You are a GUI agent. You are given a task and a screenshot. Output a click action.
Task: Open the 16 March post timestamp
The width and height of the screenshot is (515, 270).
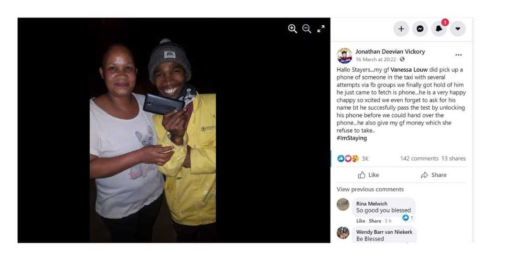click(x=376, y=59)
